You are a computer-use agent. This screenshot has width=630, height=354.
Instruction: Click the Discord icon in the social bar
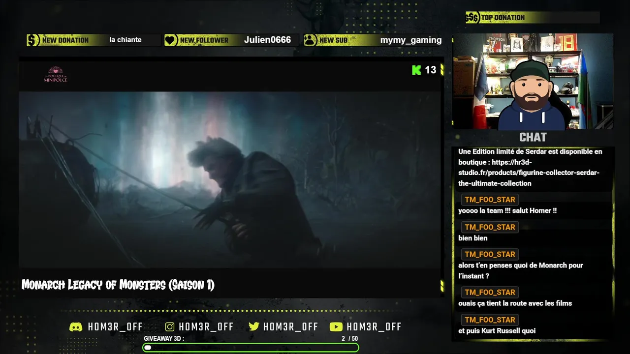pyautogui.click(x=76, y=327)
